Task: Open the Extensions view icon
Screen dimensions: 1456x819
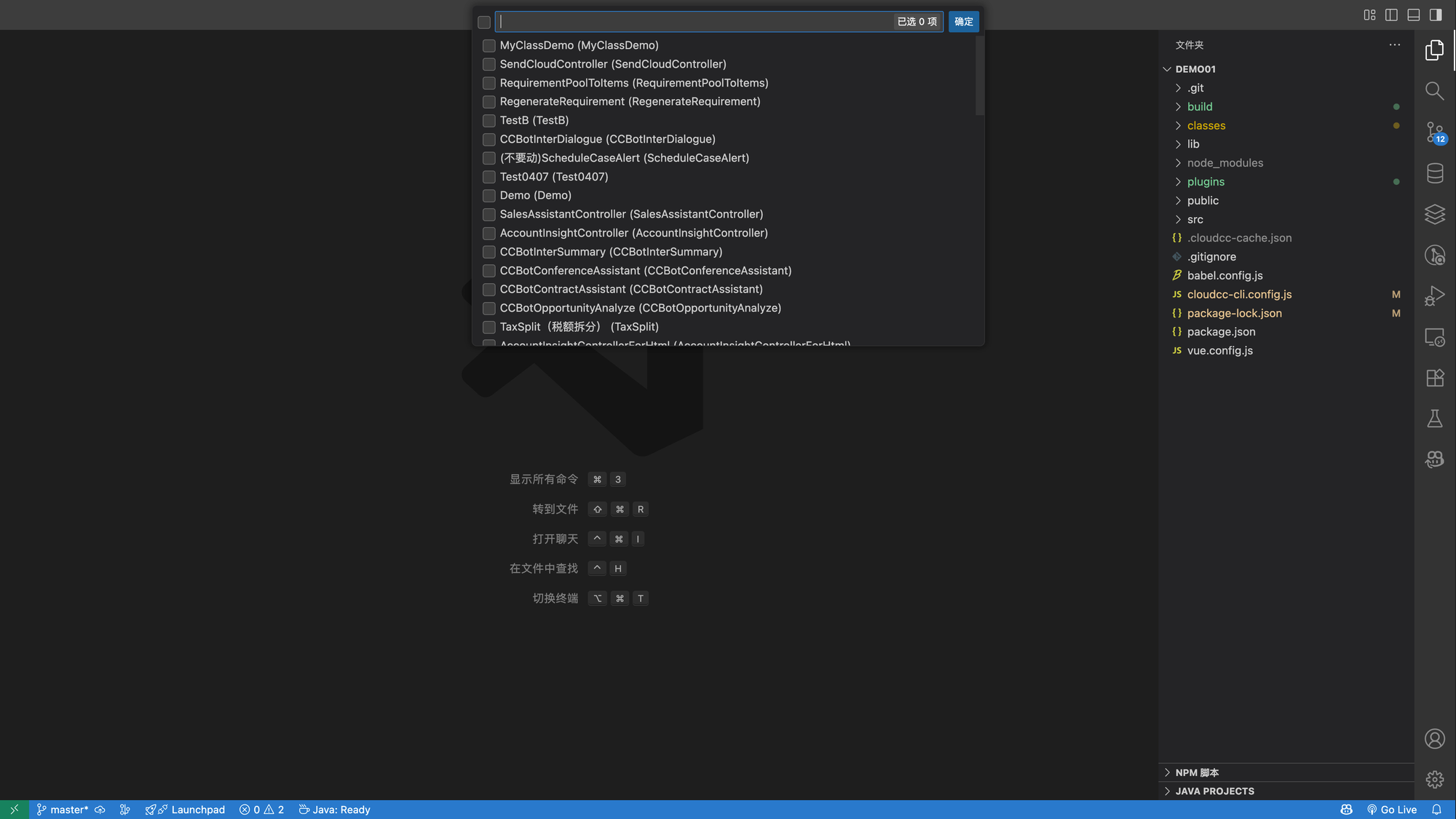Action: [x=1434, y=378]
